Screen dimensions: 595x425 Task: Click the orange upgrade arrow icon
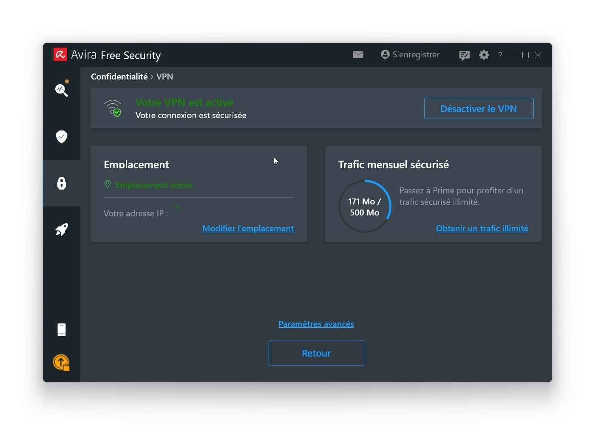click(x=61, y=363)
